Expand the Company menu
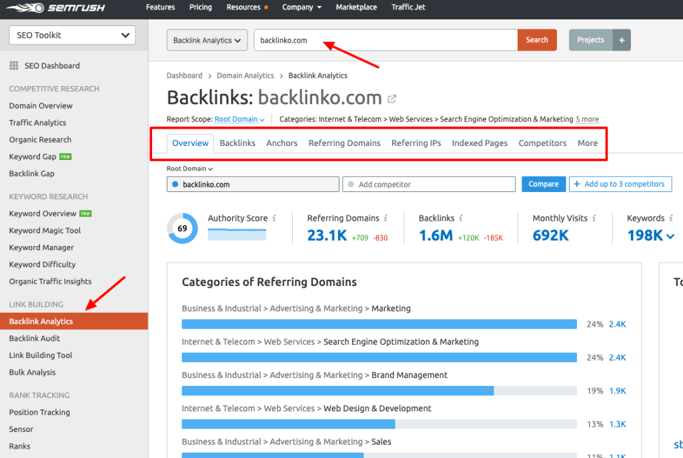The image size is (683, 458). tap(301, 7)
